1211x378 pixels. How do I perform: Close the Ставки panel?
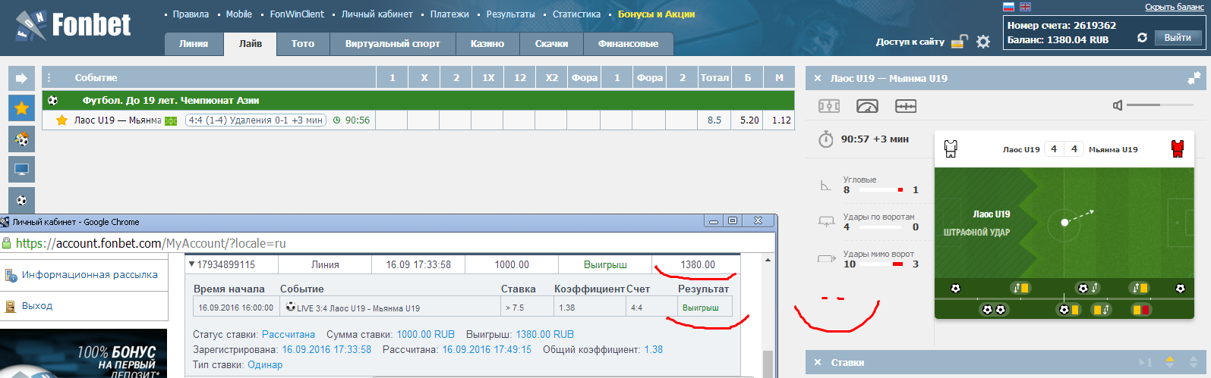tap(818, 363)
